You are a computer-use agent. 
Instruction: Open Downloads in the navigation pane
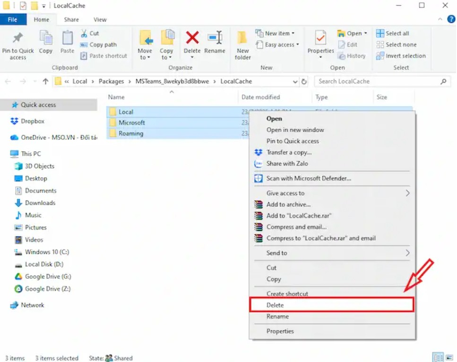click(x=40, y=203)
